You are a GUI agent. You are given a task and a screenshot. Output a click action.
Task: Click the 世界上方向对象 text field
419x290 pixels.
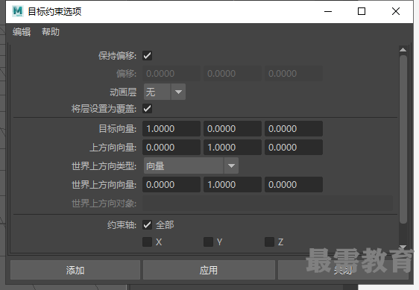coord(268,203)
